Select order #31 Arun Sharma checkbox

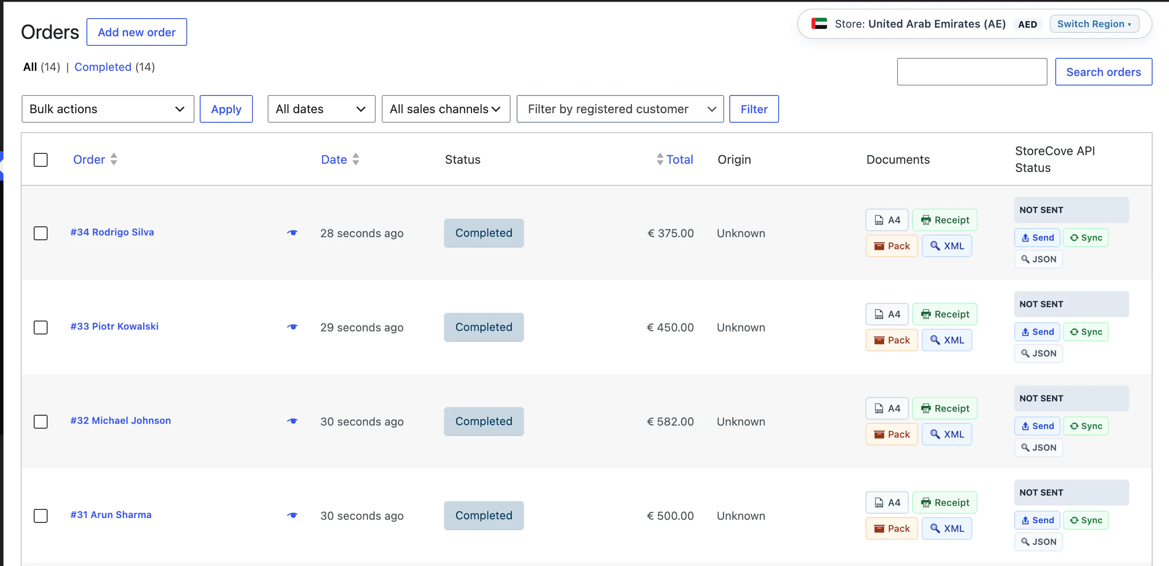coord(40,515)
